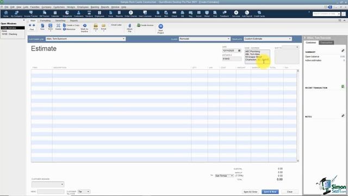Open the Customers center icon
This screenshot has width=348, height=196.
tap(78, 14)
